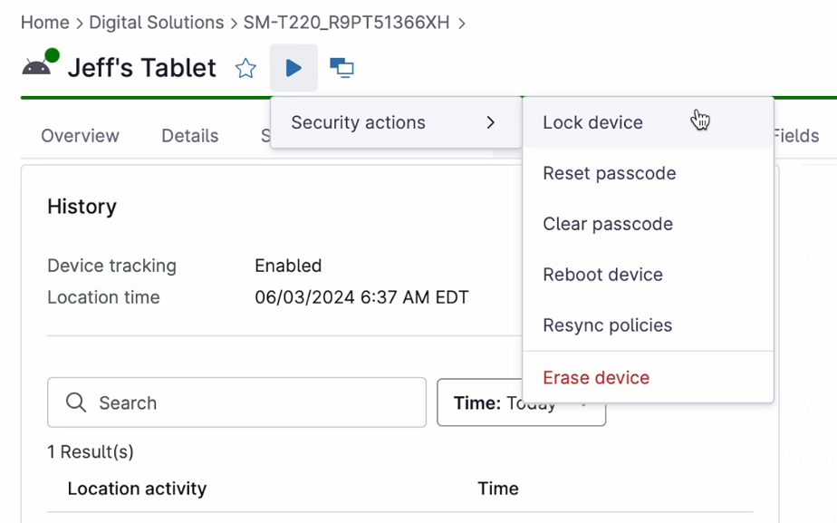Click the blue play actions button
Image resolution: width=837 pixels, height=523 pixels.
click(293, 68)
